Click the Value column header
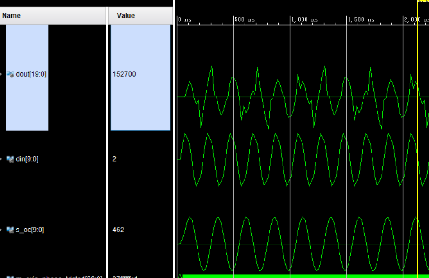This screenshot has height=278, width=429. click(x=140, y=16)
